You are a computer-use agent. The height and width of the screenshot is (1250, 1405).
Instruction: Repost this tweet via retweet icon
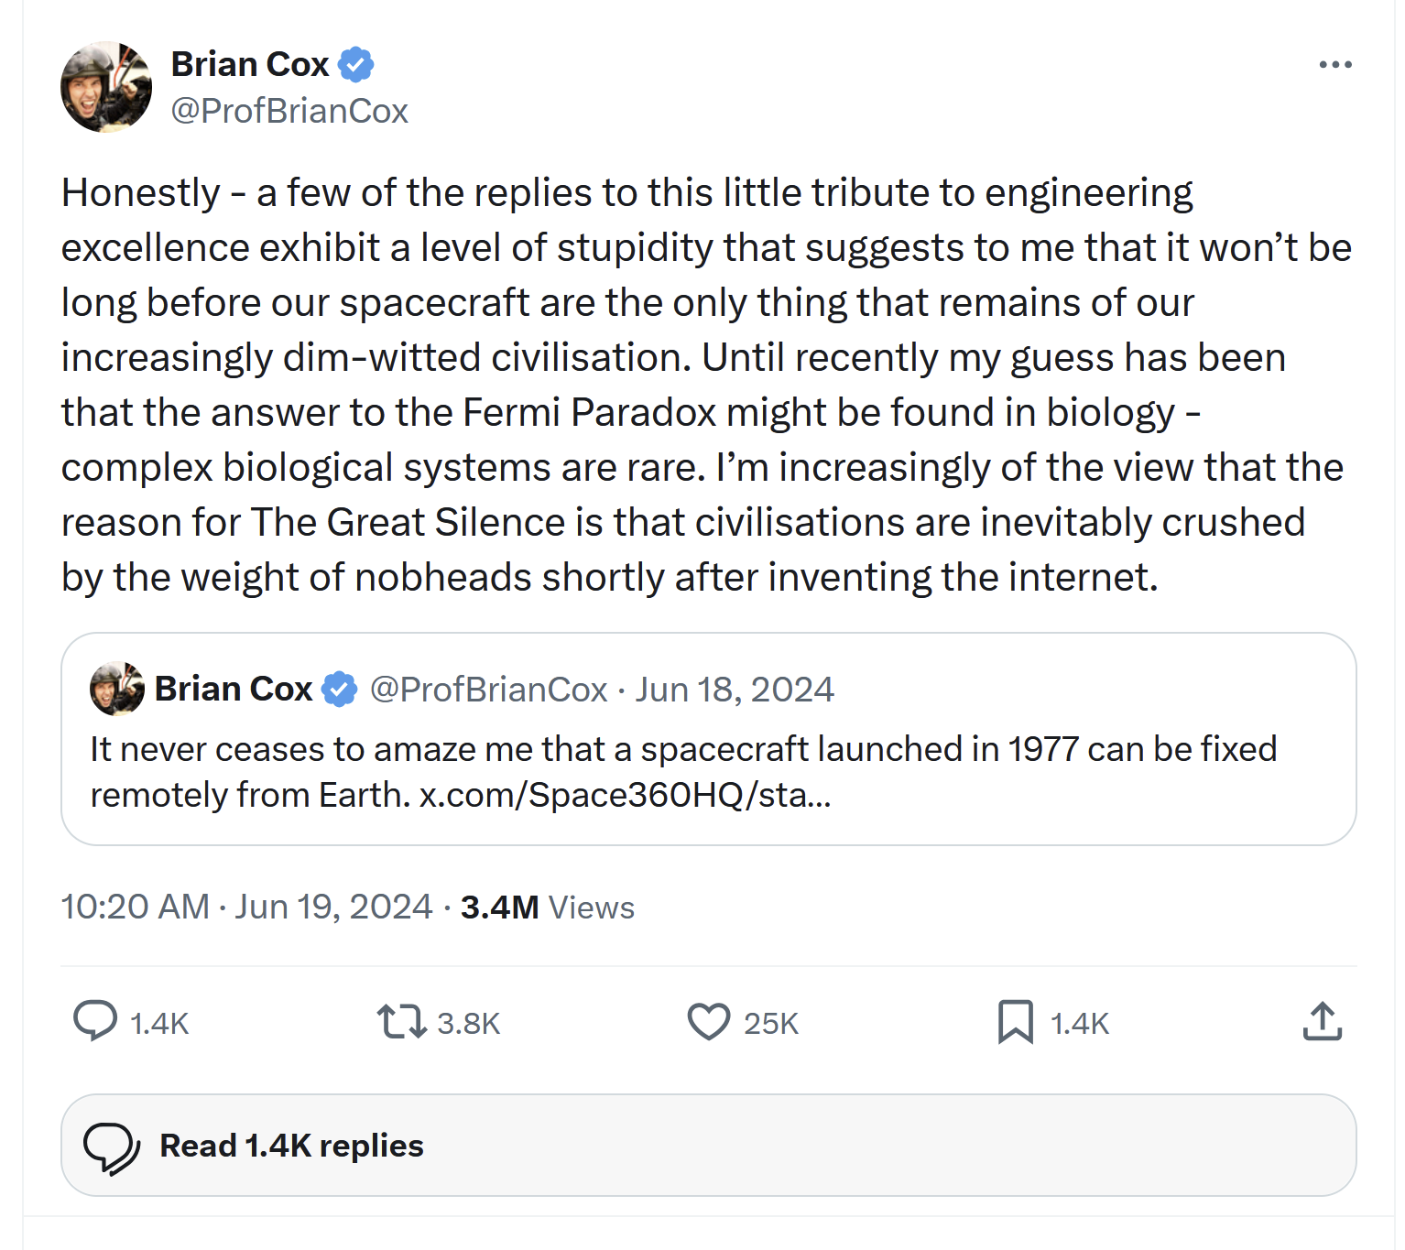point(401,1021)
